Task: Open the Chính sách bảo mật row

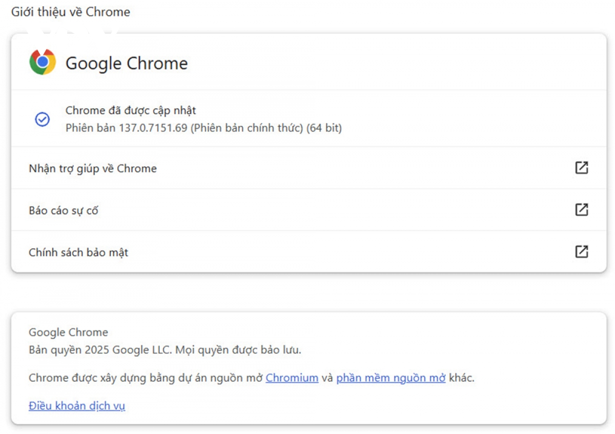Action: click(x=309, y=252)
